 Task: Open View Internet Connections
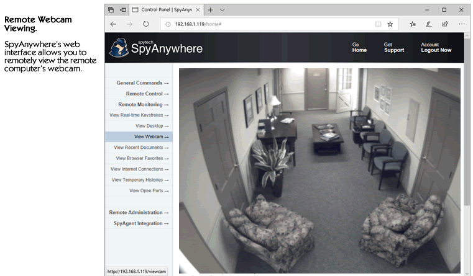[x=139, y=169]
